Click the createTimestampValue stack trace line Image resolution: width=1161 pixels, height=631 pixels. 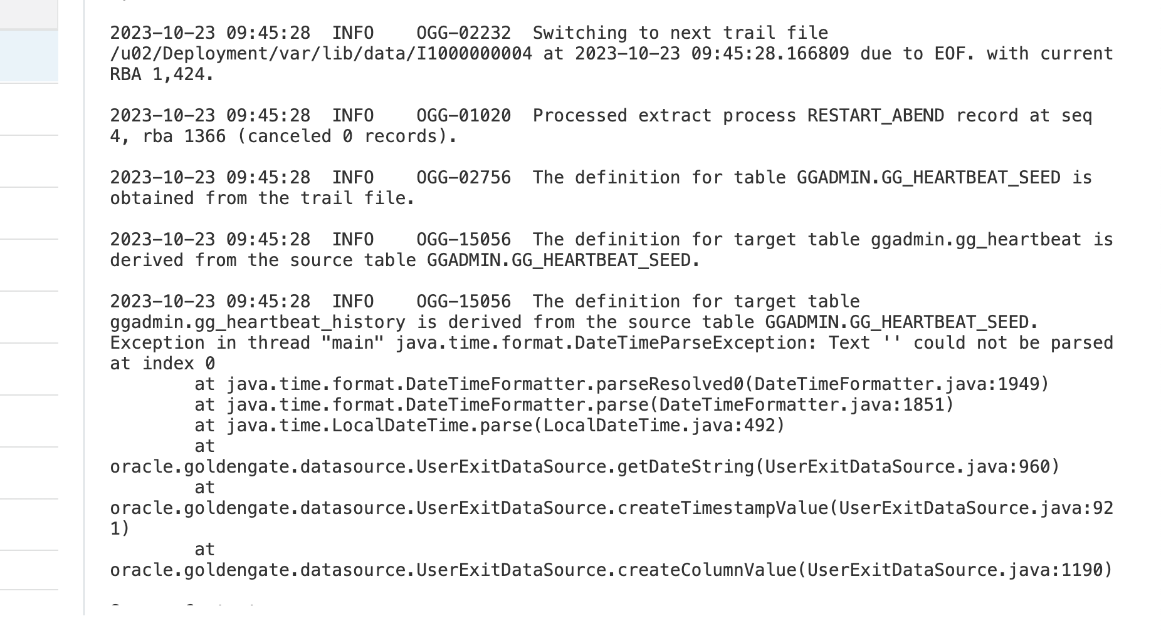[x=611, y=508]
